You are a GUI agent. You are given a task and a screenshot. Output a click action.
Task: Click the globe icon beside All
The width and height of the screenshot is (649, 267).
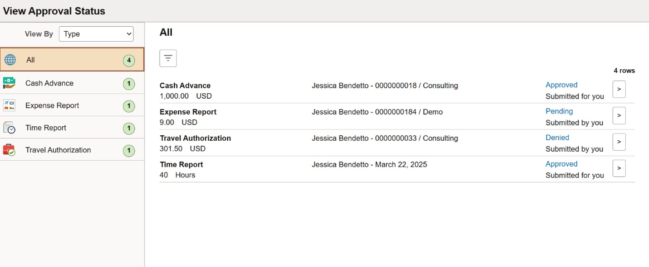[10, 60]
